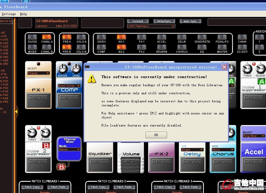This screenshot has height=193, width=266.
Task: Click the MASTER selector button
Action: click(222, 47)
